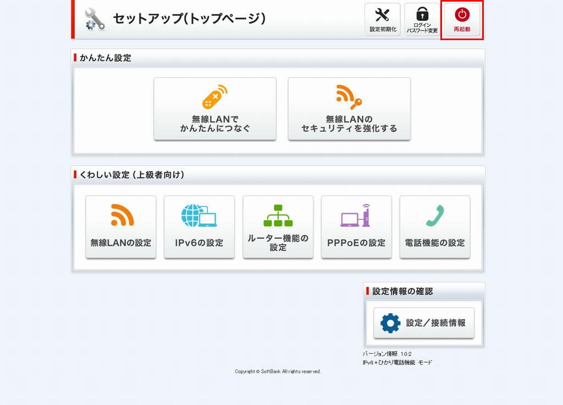Click 設定情報の確認 section heading

(402, 291)
